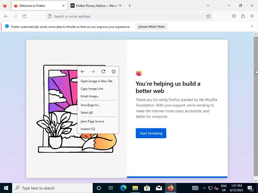
Task: Click the page identity icon in address bar
Action: point(50,16)
